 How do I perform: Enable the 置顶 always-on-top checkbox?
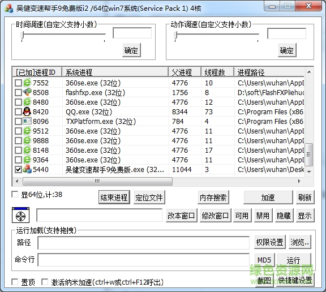(15, 282)
